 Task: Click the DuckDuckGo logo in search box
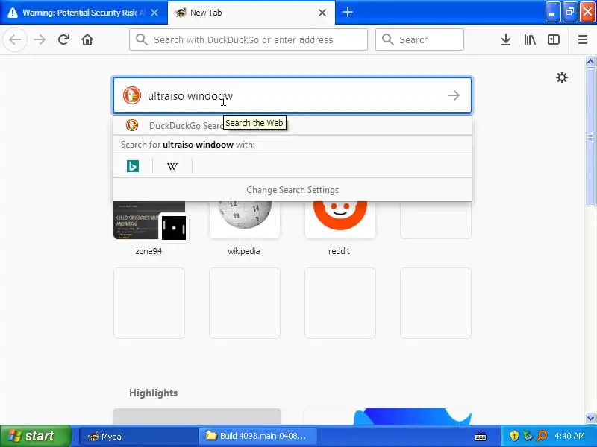[x=132, y=95]
